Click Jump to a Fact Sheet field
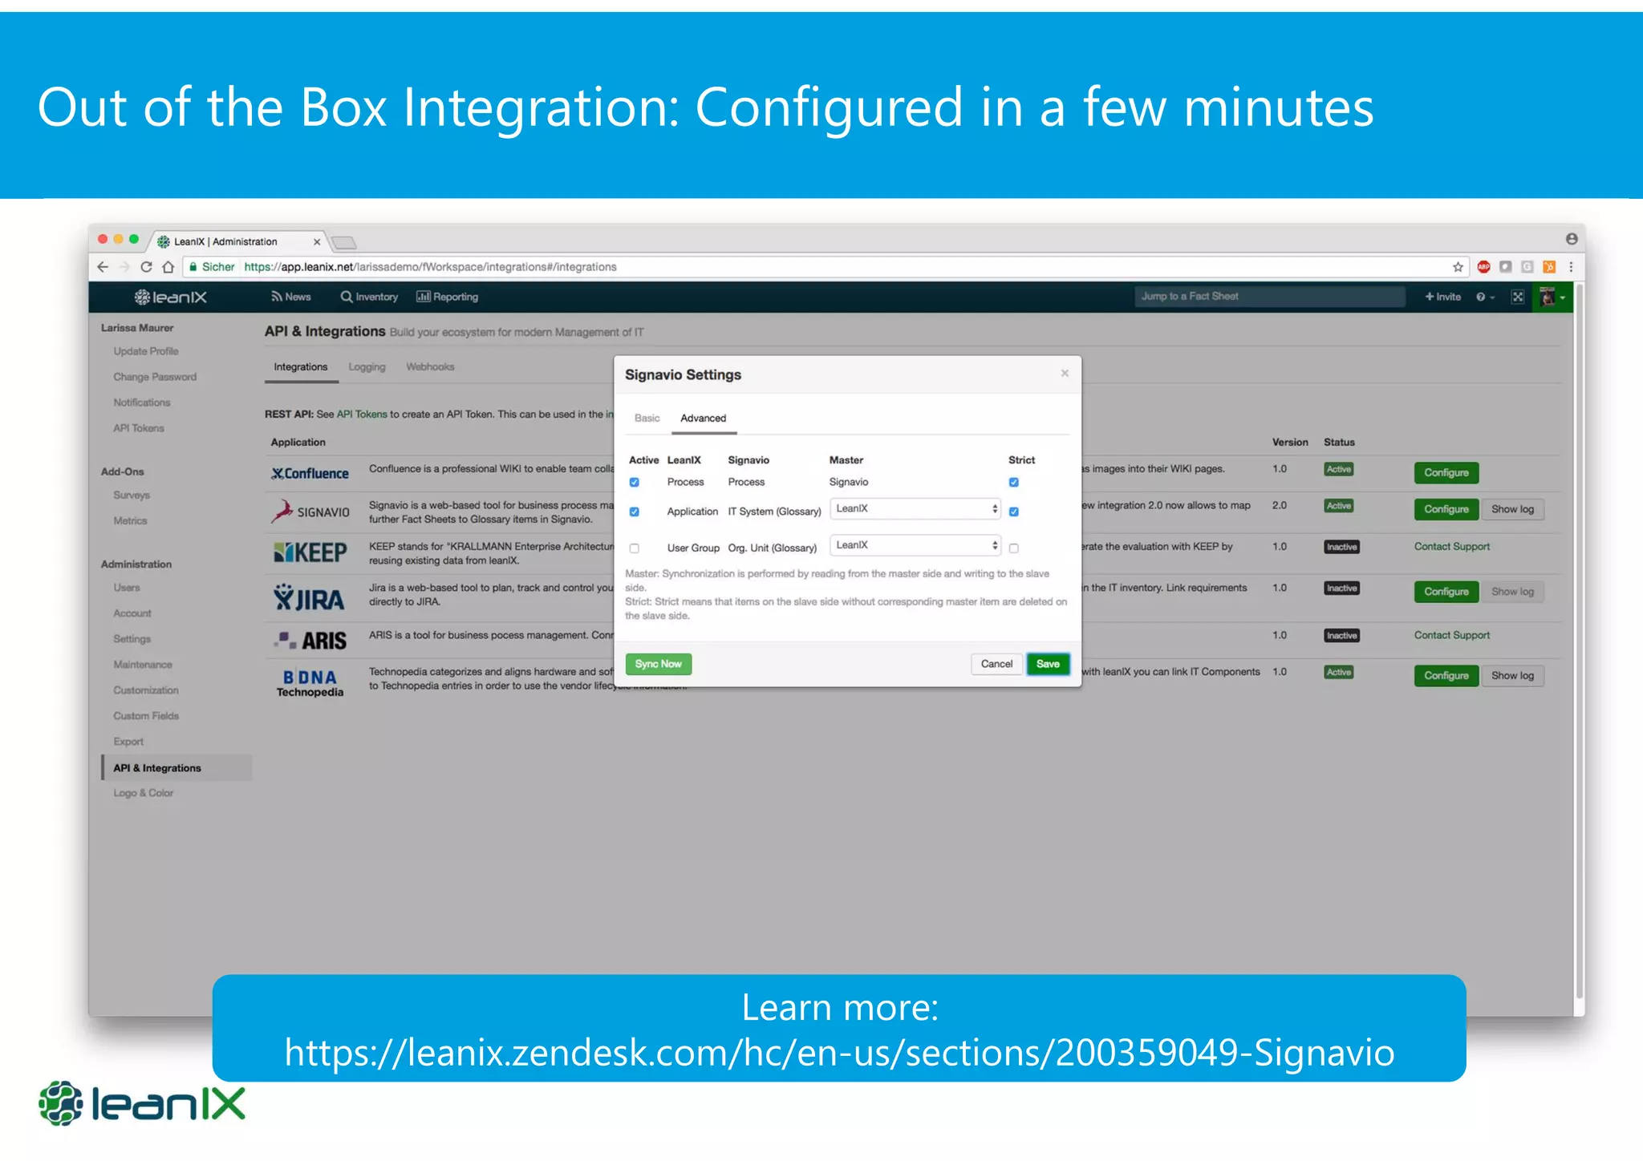 (1269, 297)
